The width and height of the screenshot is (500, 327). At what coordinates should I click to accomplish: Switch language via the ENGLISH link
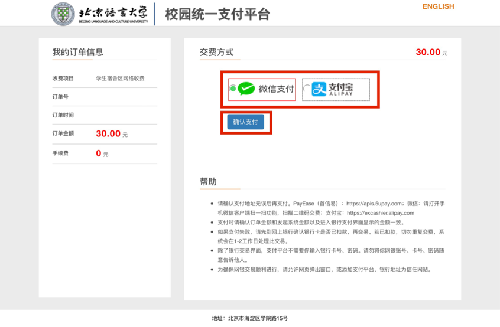click(x=438, y=6)
